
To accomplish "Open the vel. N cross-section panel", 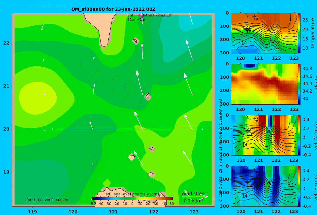I will (264, 135).
